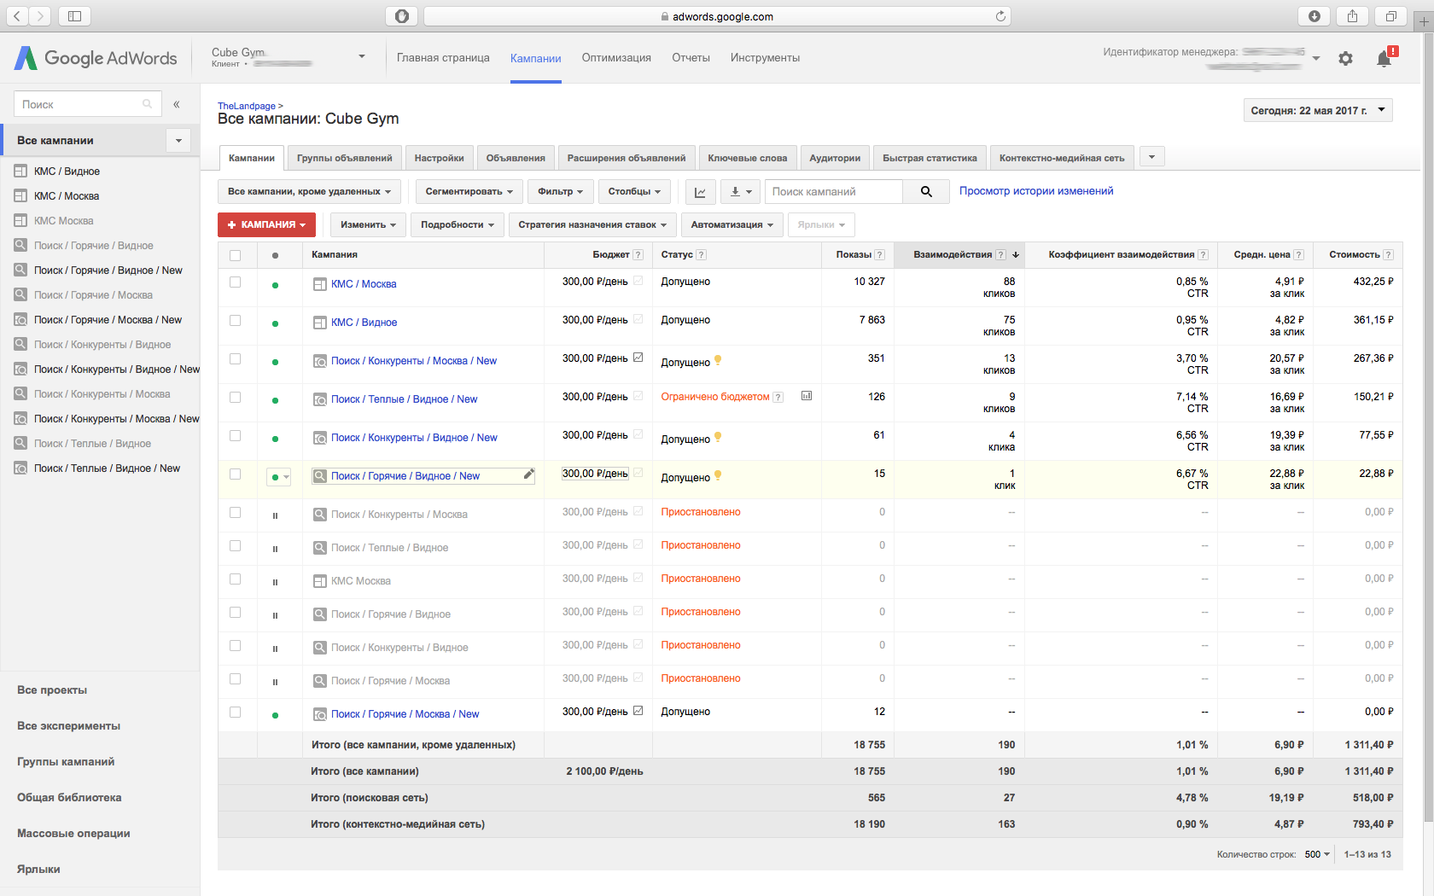
Task: Open the Автоматизация dropdown
Action: click(732, 225)
